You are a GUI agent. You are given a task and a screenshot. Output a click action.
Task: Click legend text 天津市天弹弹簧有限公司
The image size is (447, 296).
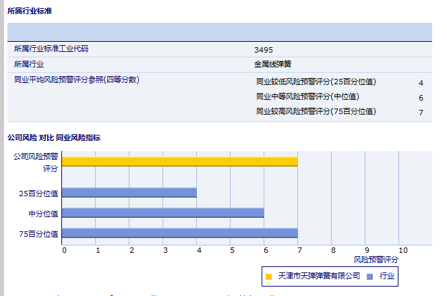click(x=319, y=276)
